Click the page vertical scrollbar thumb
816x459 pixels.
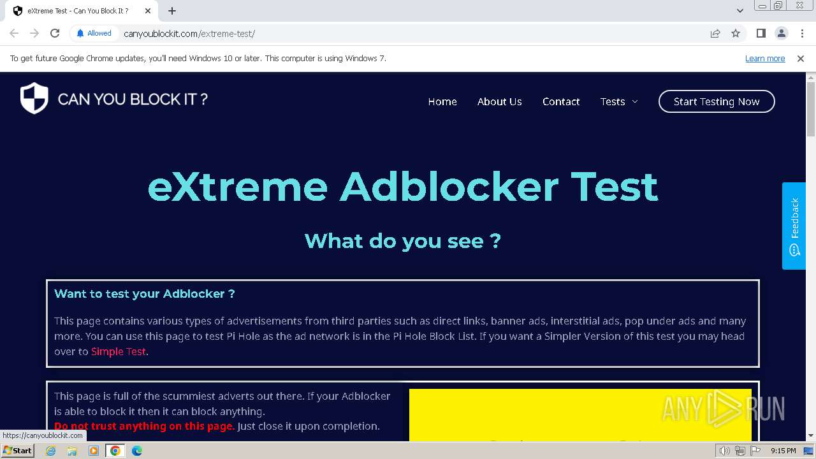811,110
